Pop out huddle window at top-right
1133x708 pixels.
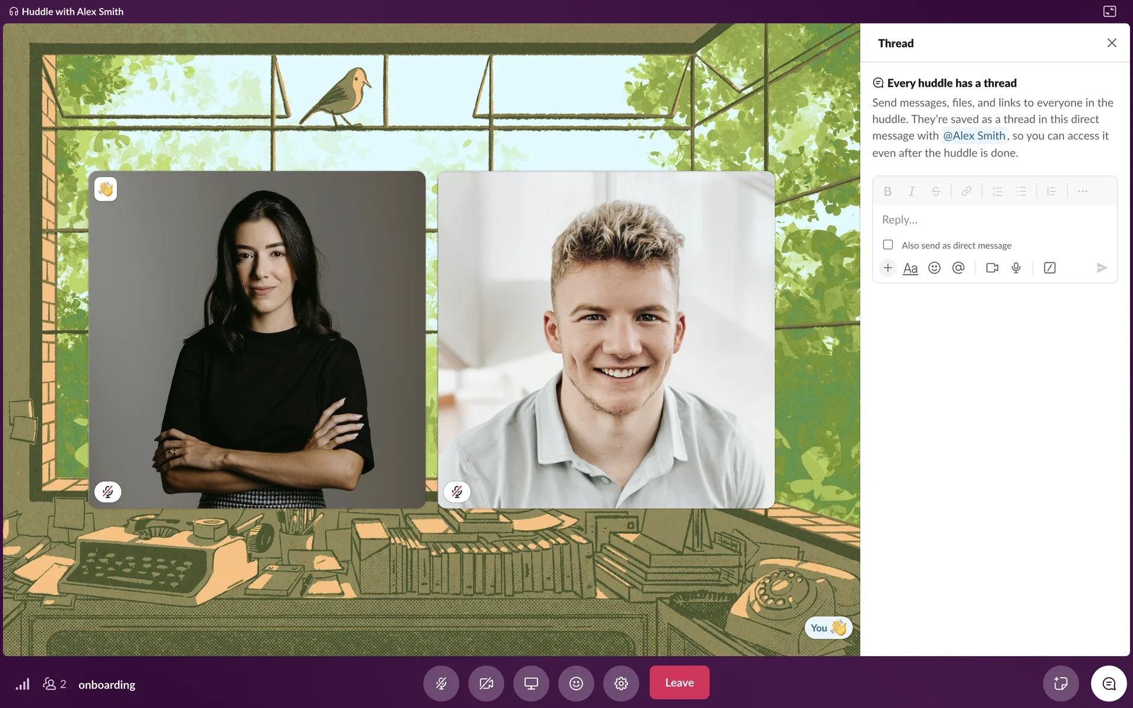pos(1109,11)
